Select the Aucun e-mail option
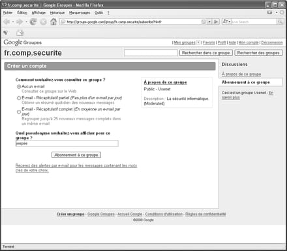Screen dimensions: 287x251 pos(19,86)
